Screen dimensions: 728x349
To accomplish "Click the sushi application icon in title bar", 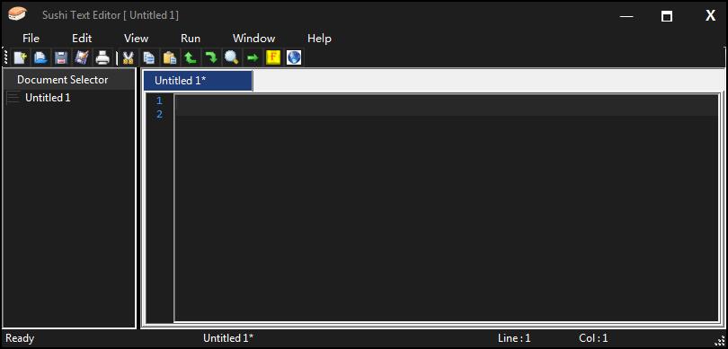I will (17, 14).
